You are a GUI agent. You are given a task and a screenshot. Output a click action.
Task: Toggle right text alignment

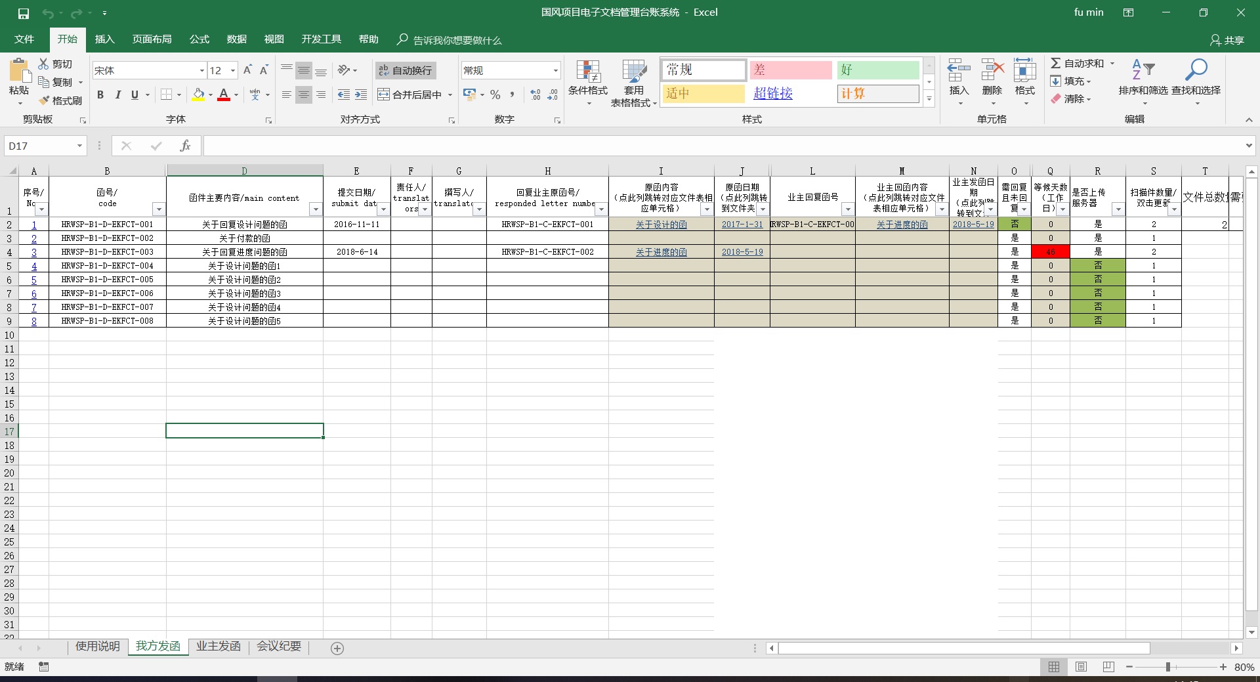point(321,95)
